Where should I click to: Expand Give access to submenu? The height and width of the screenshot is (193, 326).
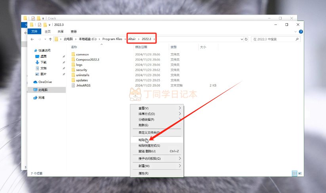(157, 159)
